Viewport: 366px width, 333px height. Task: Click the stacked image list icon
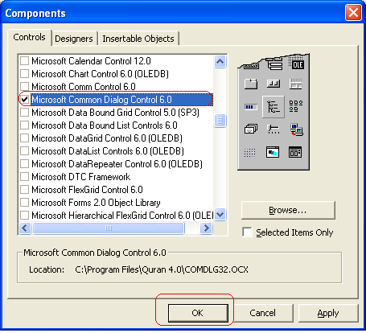pos(251,129)
